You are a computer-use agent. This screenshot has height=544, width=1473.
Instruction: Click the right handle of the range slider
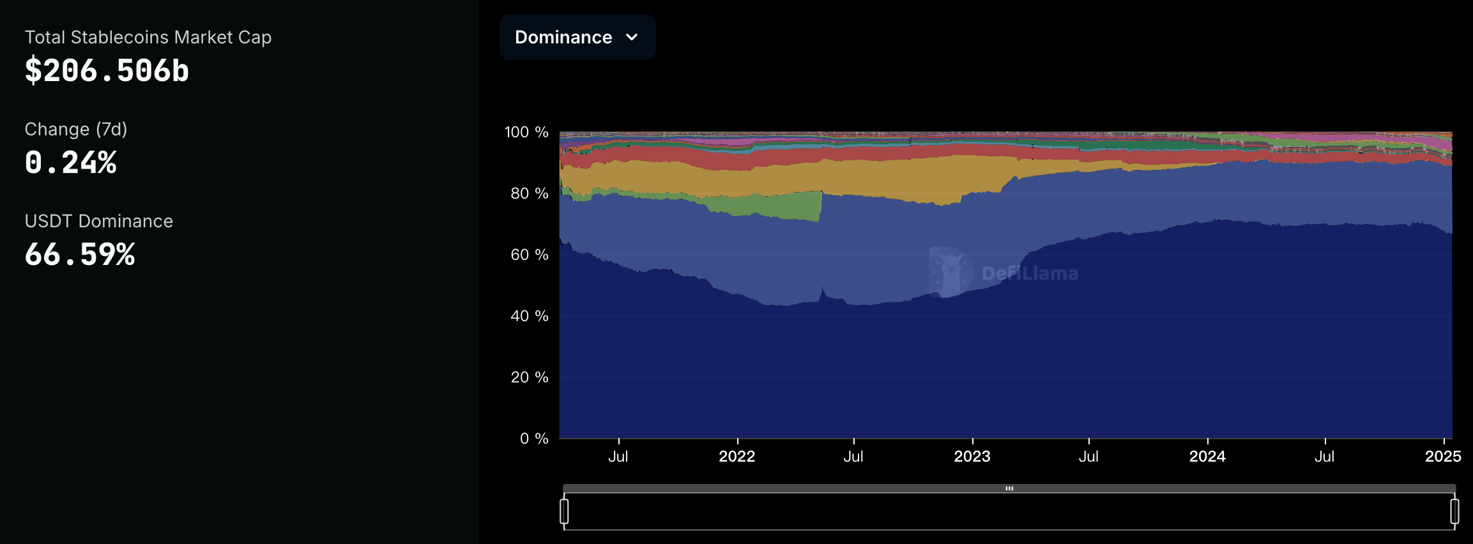click(x=1454, y=511)
